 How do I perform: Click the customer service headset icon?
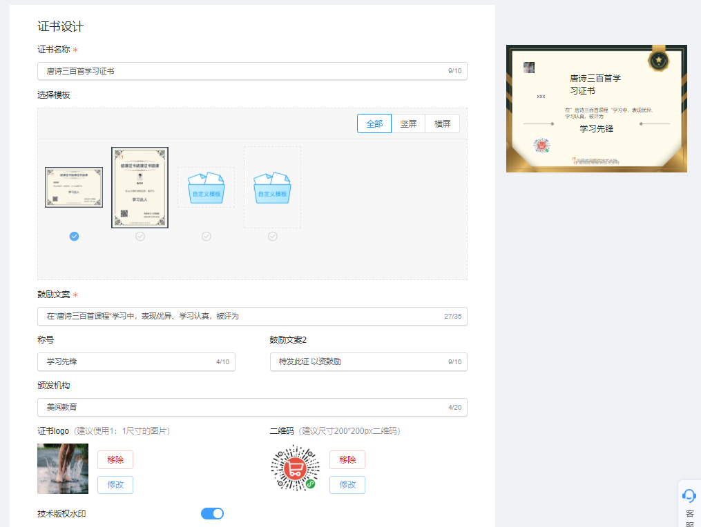click(x=689, y=495)
